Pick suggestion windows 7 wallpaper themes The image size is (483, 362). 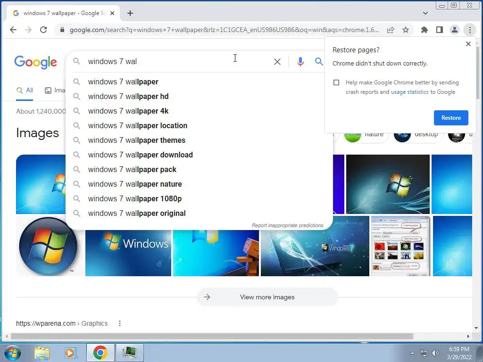point(199,140)
